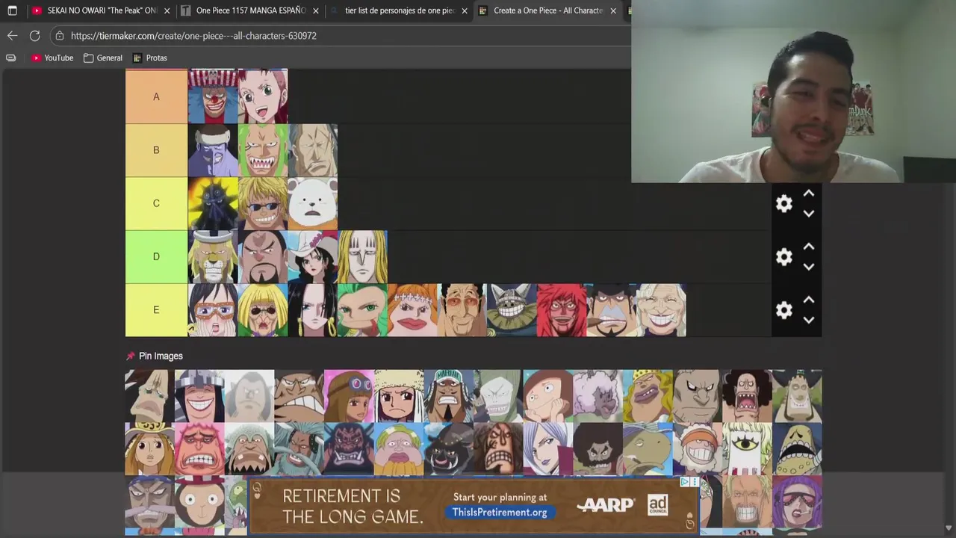Select white-haired grinning character in tier E
The width and height of the screenshot is (956, 538).
[661, 310]
